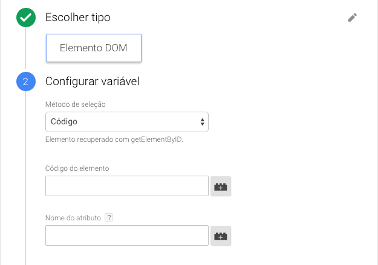
Task: Select the Elemento DOM type button
Action: click(x=94, y=48)
